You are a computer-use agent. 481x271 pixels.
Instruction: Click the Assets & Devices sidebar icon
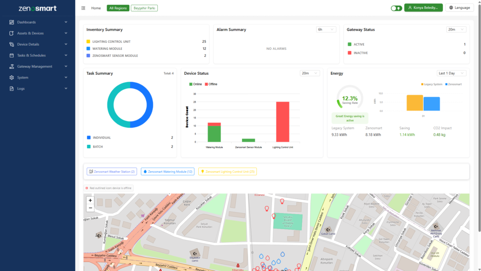12,33
